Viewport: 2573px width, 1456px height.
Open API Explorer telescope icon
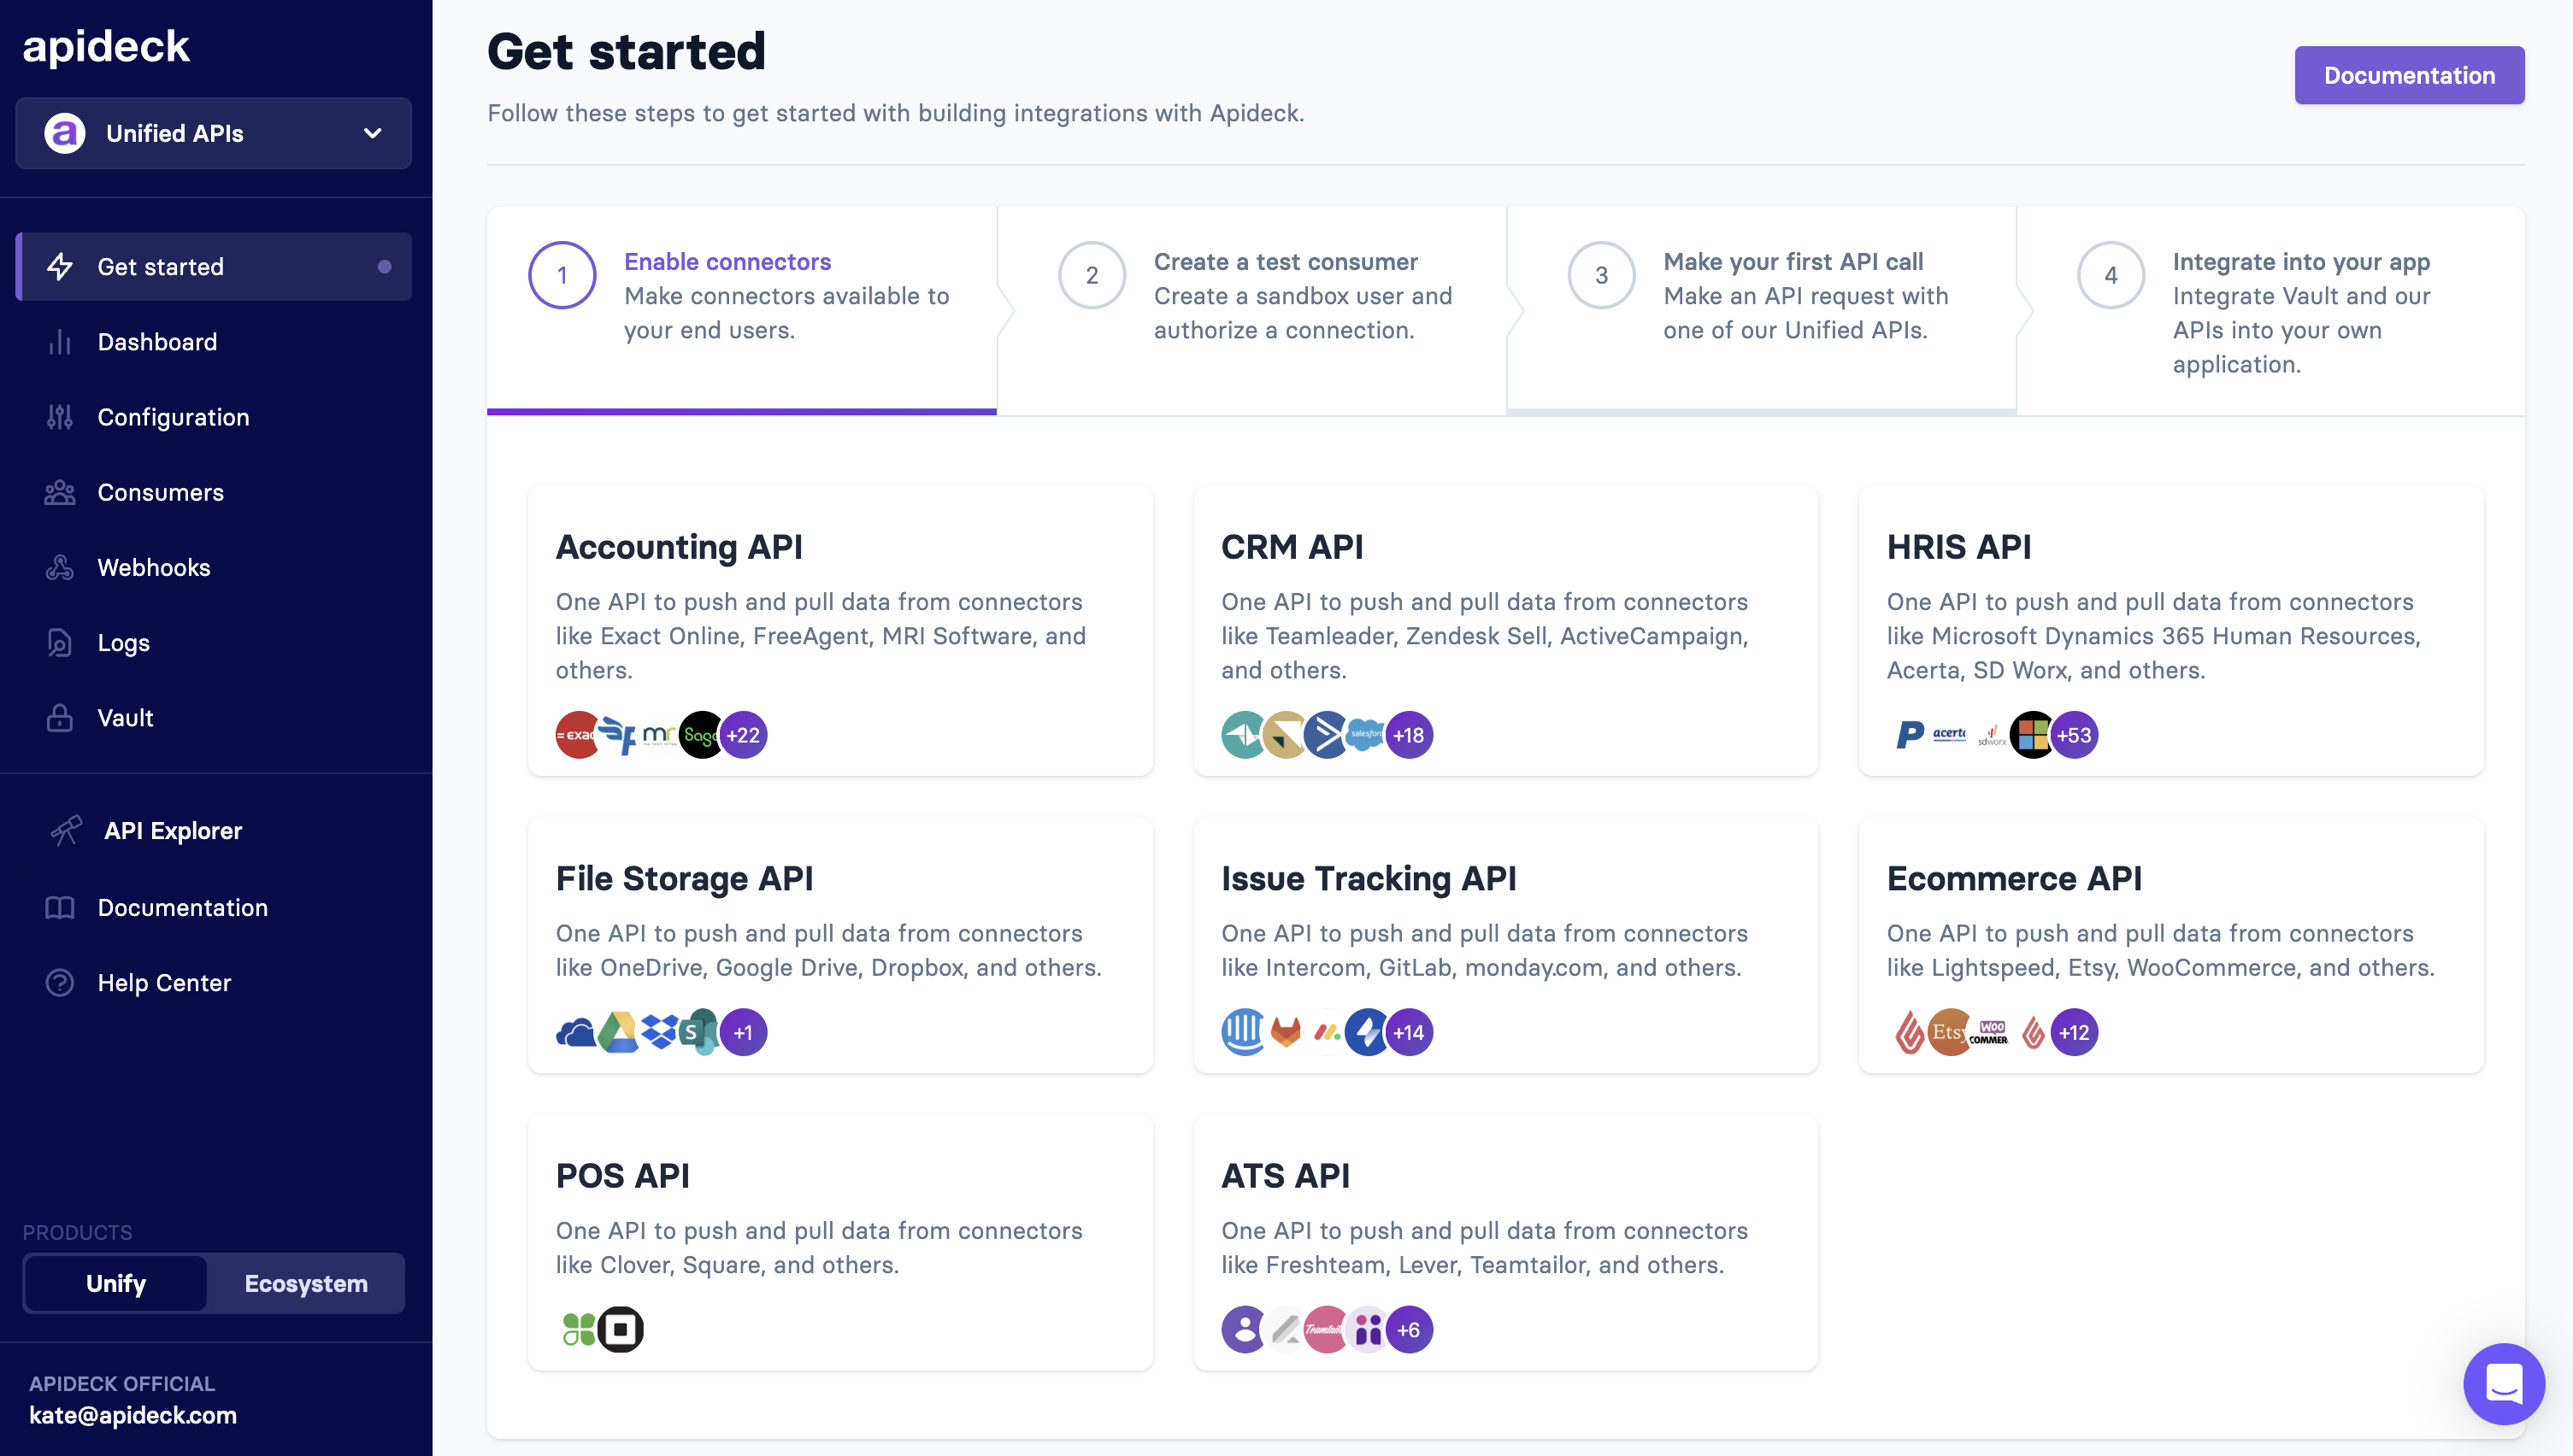point(66,830)
